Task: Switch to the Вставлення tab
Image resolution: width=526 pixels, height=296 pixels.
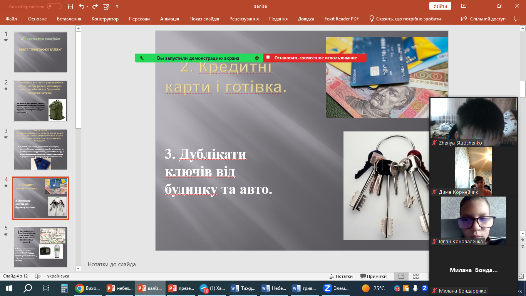Action: tap(69, 18)
